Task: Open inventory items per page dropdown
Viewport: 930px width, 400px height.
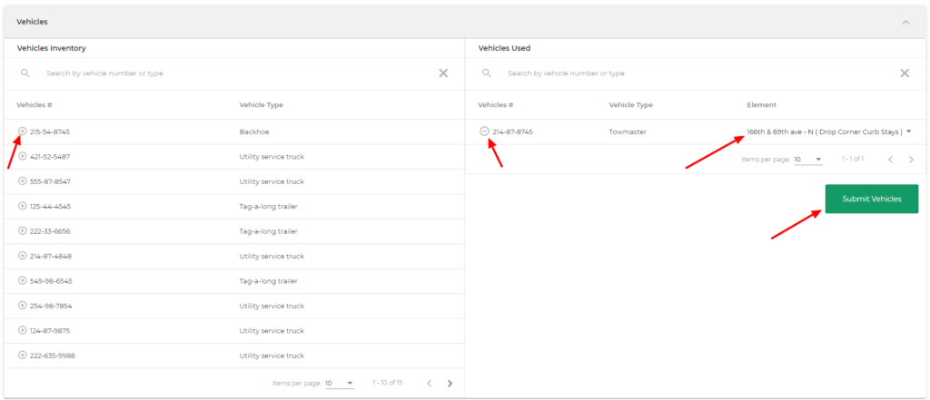Action: click(340, 384)
